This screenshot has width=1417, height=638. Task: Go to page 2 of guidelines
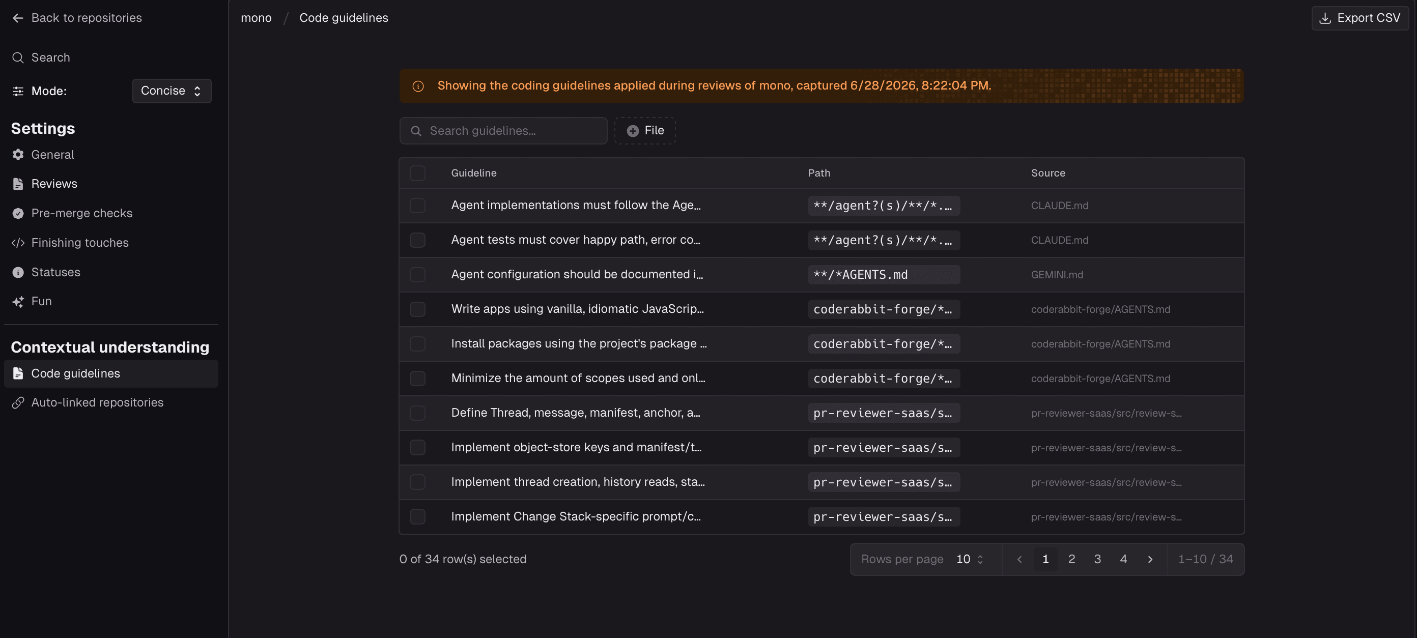click(x=1071, y=559)
